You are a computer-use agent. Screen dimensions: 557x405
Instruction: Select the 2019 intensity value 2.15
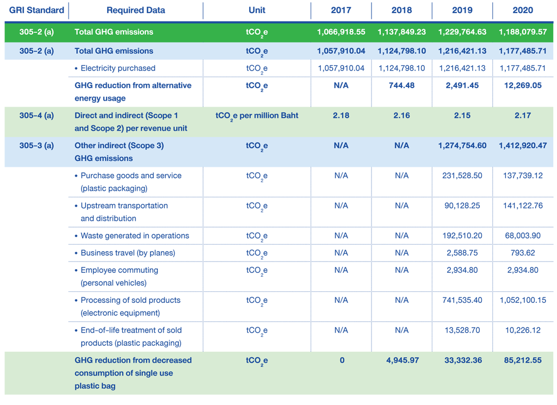click(x=462, y=115)
